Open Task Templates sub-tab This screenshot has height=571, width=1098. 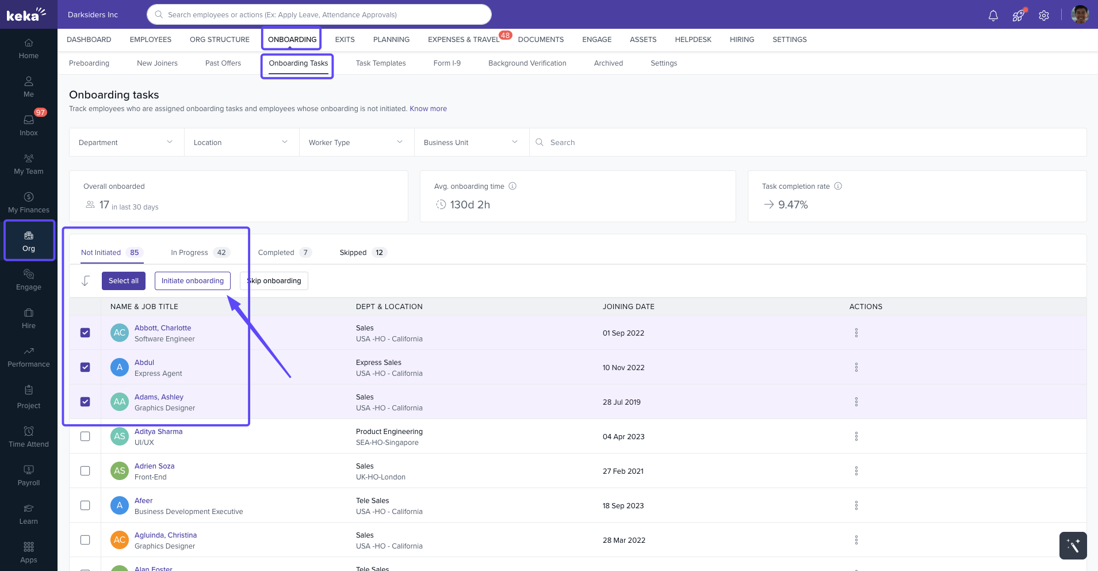pos(380,63)
